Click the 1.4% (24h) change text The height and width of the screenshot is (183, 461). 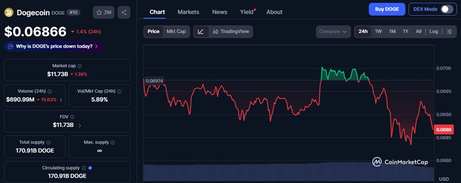(x=88, y=32)
